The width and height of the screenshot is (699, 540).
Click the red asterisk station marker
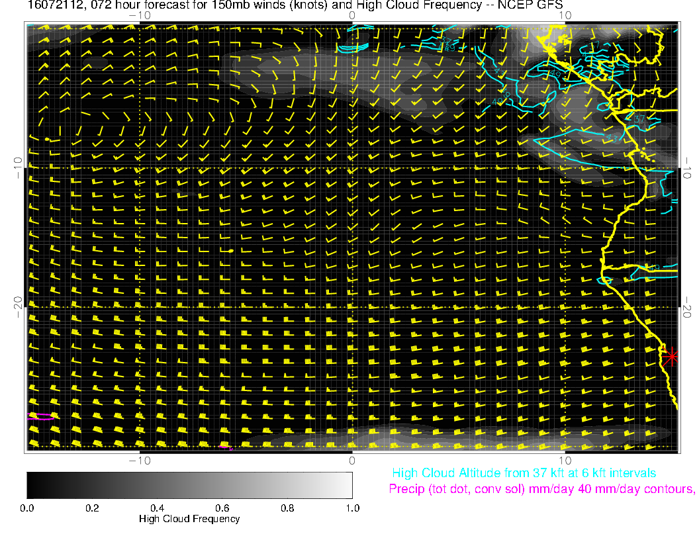pos(671,356)
